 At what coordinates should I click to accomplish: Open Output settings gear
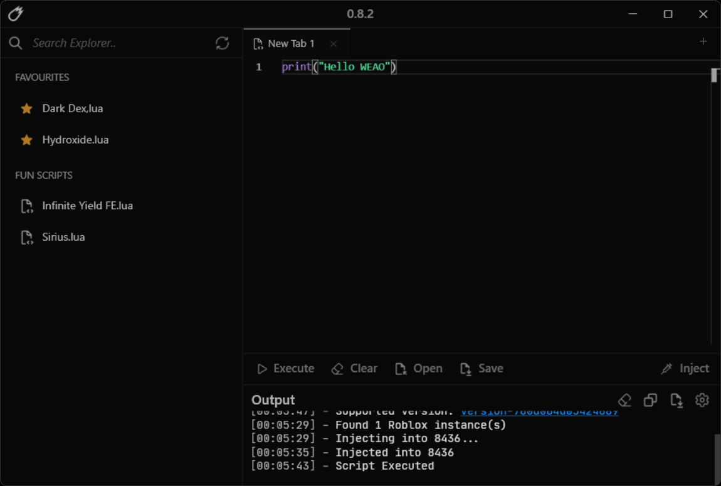[702, 400]
